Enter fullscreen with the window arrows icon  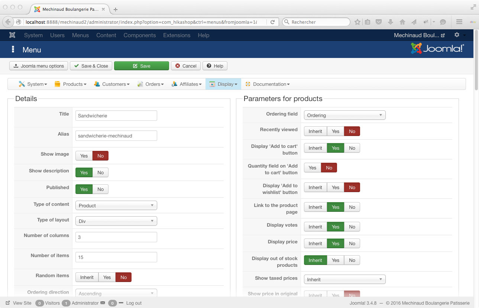tap(473, 7)
